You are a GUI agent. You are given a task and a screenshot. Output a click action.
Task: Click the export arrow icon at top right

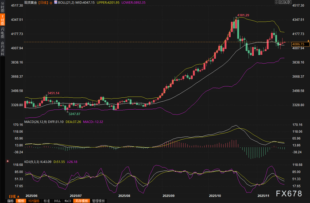click(x=290, y=2)
